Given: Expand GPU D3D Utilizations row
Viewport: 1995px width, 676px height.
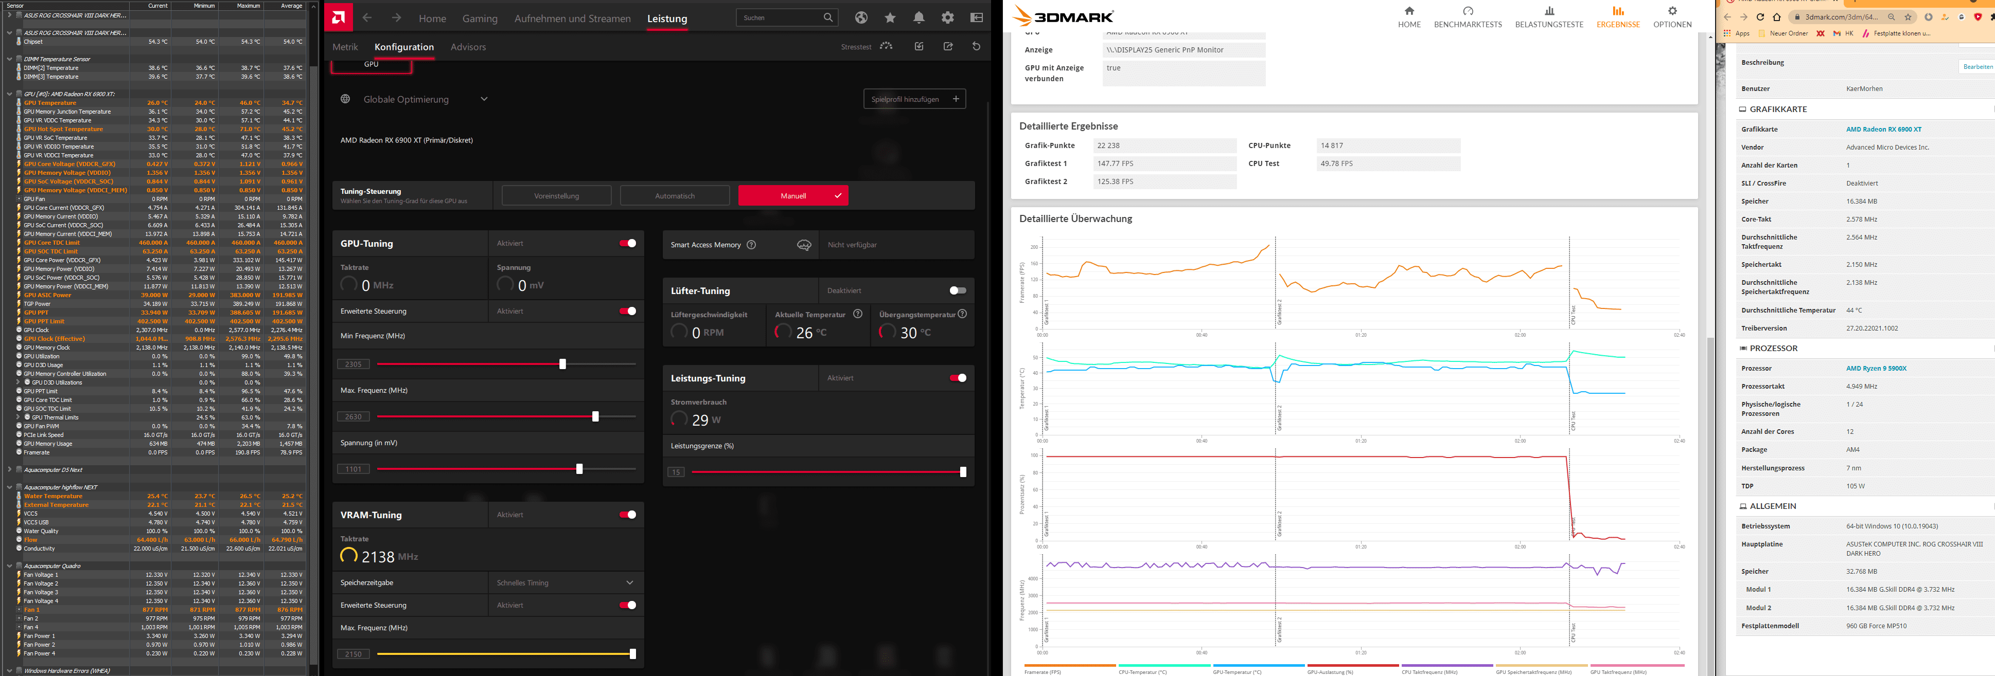Looking at the screenshot, I should pos(19,382).
